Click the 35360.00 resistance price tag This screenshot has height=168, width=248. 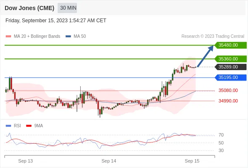(231, 59)
